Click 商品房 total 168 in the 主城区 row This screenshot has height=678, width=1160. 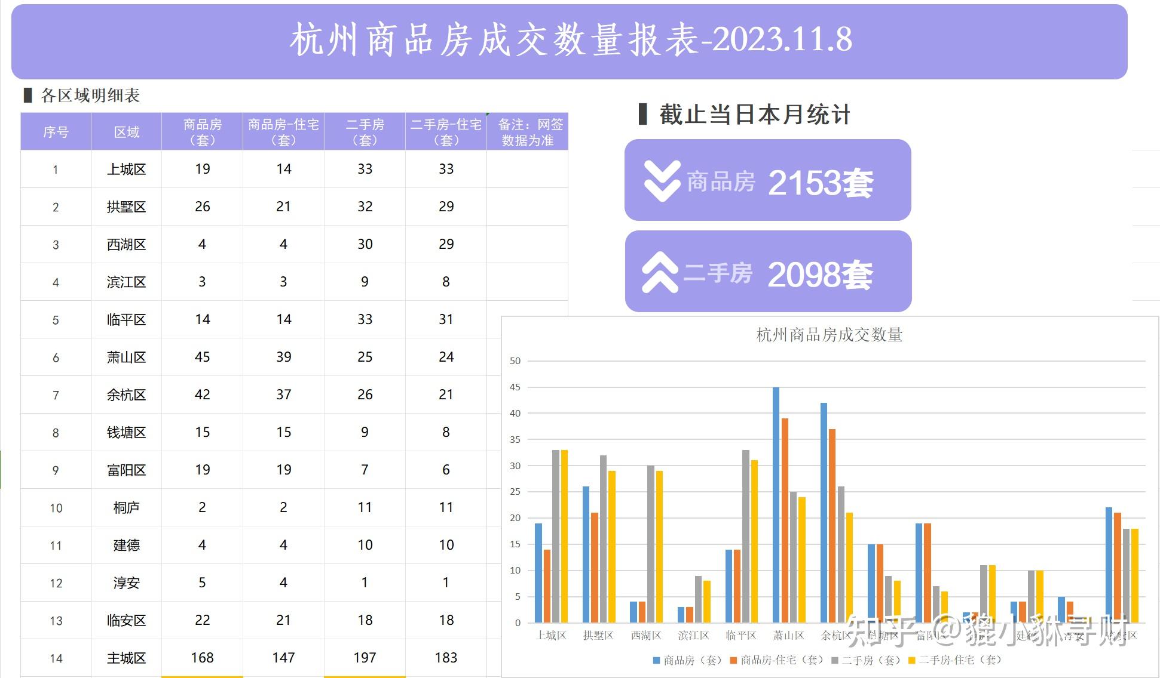click(x=203, y=658)
